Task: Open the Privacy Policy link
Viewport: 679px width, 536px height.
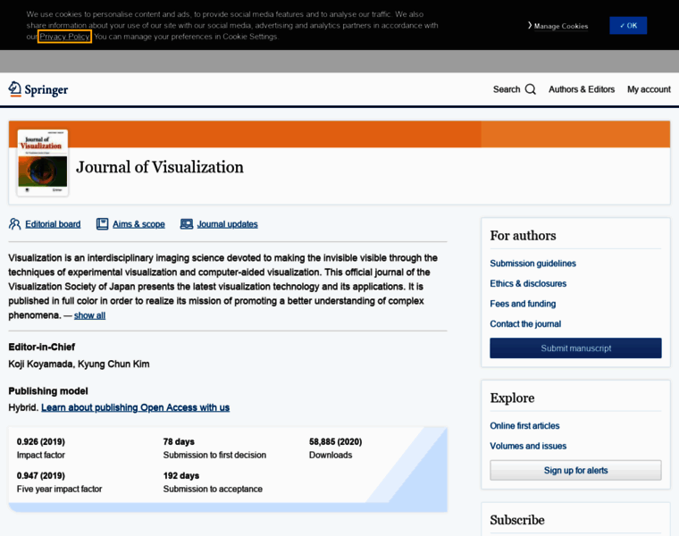Action: [64, 37]
